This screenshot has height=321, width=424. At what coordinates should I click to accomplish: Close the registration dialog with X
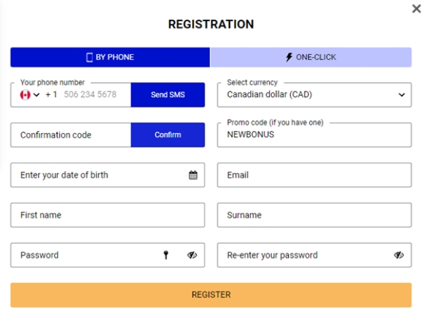click(x=417, y=9)
